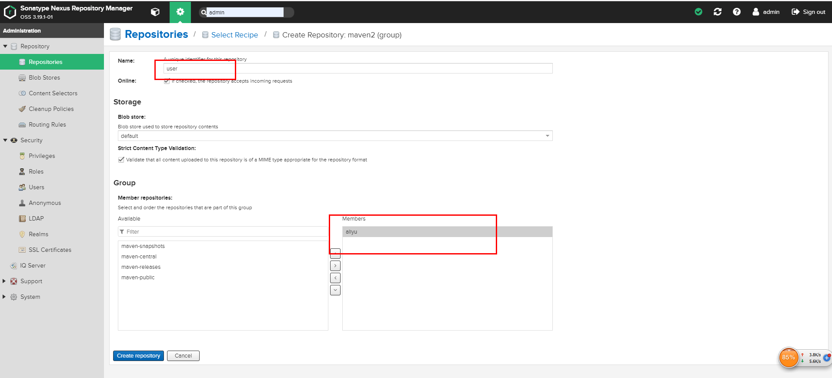Screen dimensions: 832x378
Task: Click the System gear icon in sidebar
Action: tap(14, 297)
